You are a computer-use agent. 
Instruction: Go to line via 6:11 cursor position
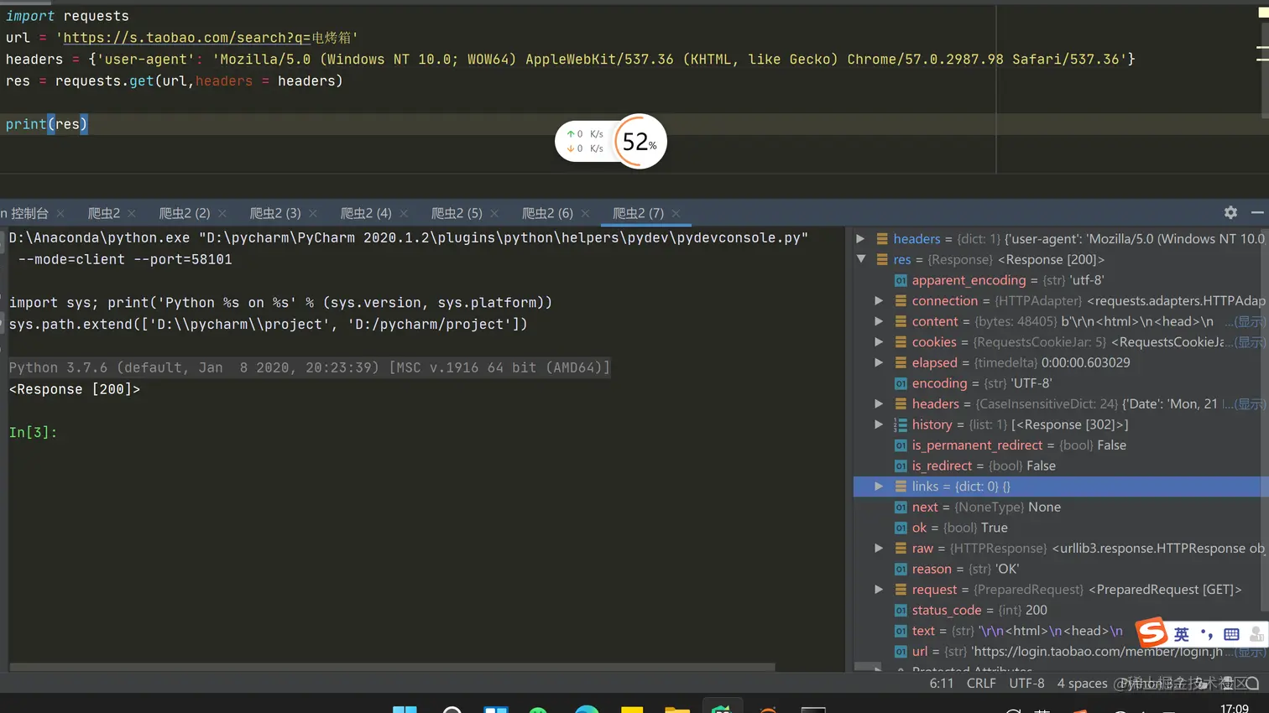coord(942,684)
